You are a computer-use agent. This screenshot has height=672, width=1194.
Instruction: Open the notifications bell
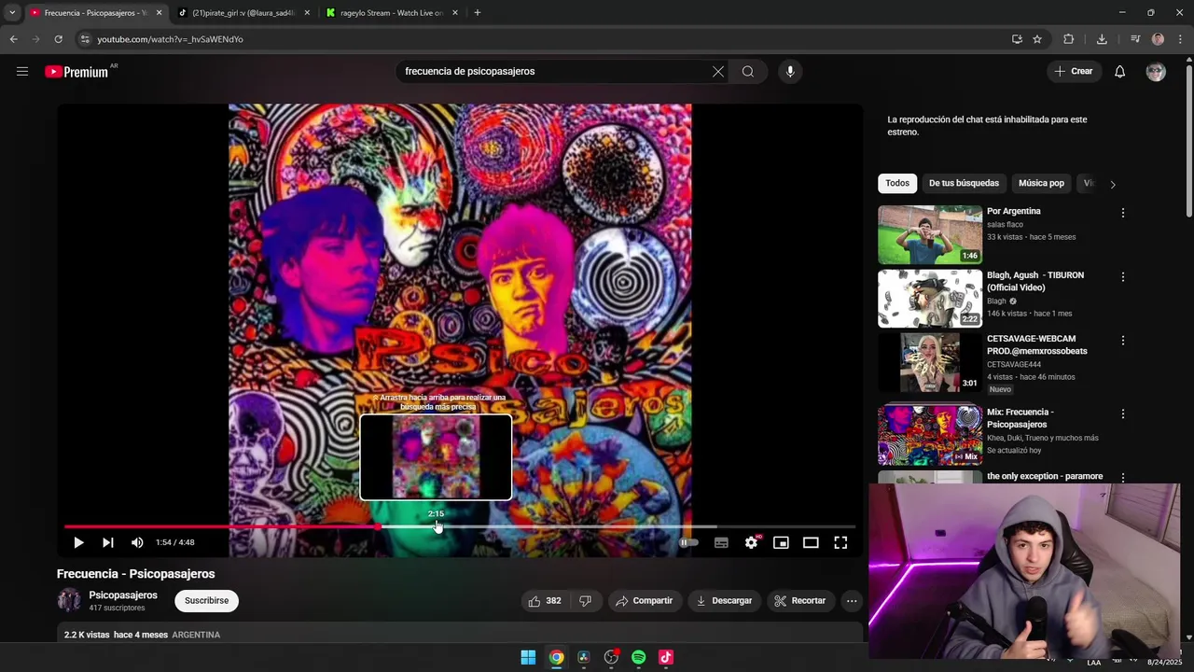coord(1120,72)
